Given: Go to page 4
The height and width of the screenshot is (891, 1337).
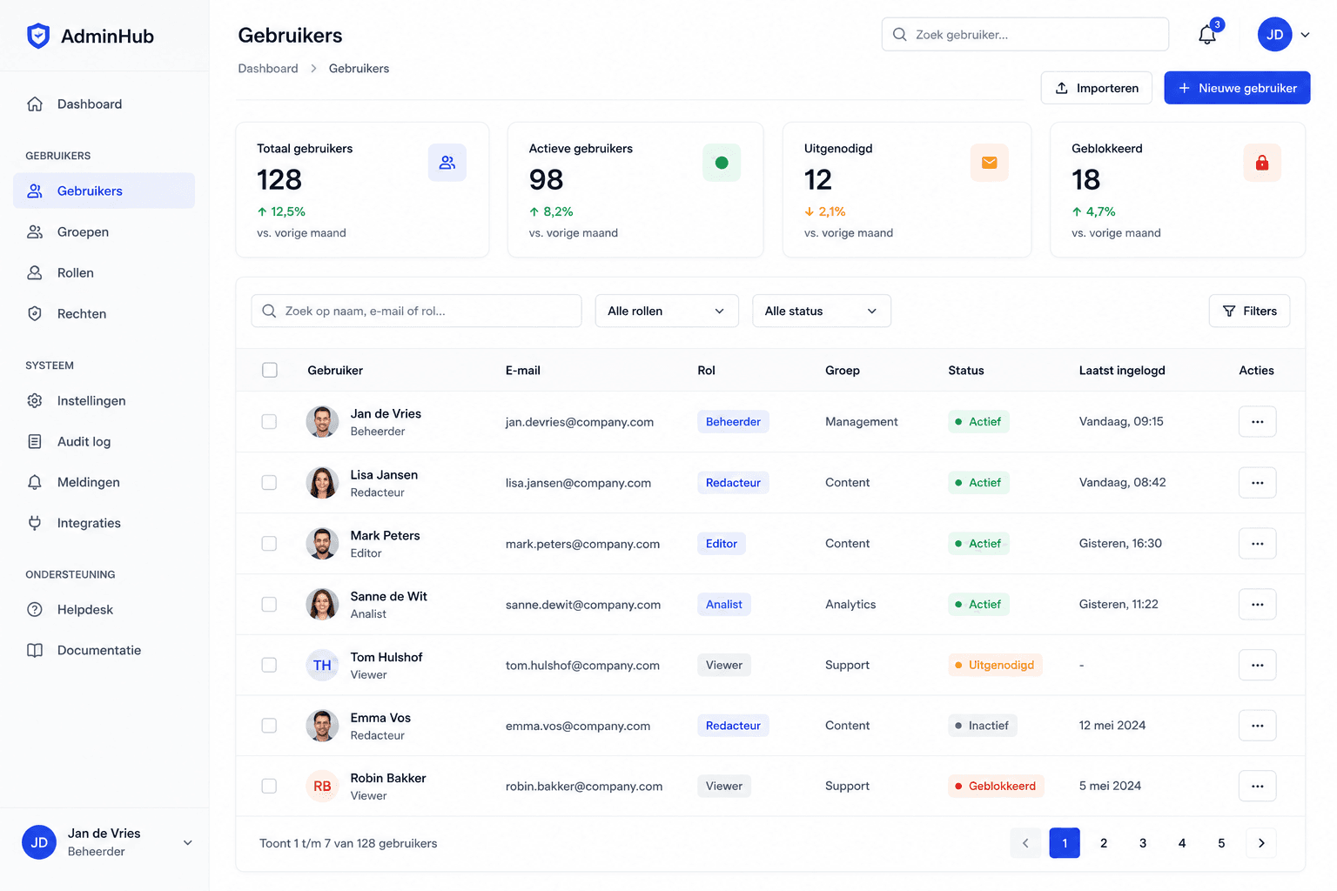Looking at the screenshot, I should click(1182, 843).
